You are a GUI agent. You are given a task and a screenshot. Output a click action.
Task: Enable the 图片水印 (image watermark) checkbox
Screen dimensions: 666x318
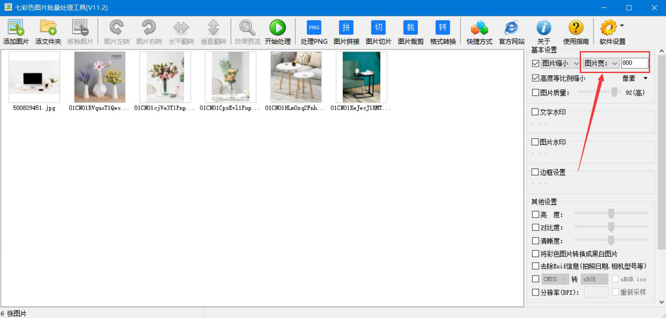coord(535,142)
